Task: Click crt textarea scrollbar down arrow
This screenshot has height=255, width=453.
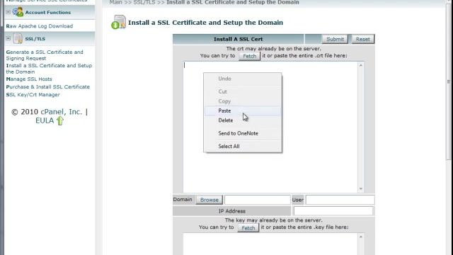Action: coord(360,188)
